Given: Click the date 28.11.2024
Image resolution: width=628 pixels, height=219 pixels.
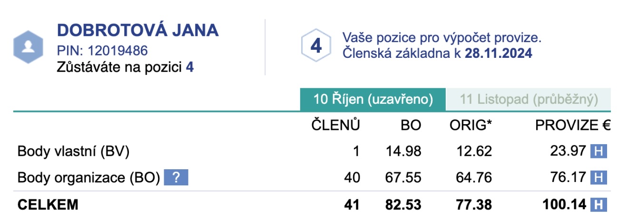Looking at the screenshot, I should [499, 53].
